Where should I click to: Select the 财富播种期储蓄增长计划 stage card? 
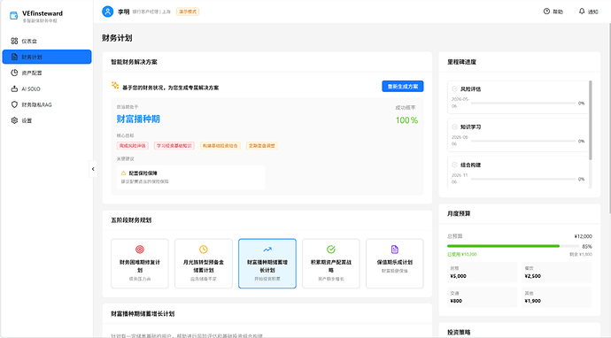(267, 264)
